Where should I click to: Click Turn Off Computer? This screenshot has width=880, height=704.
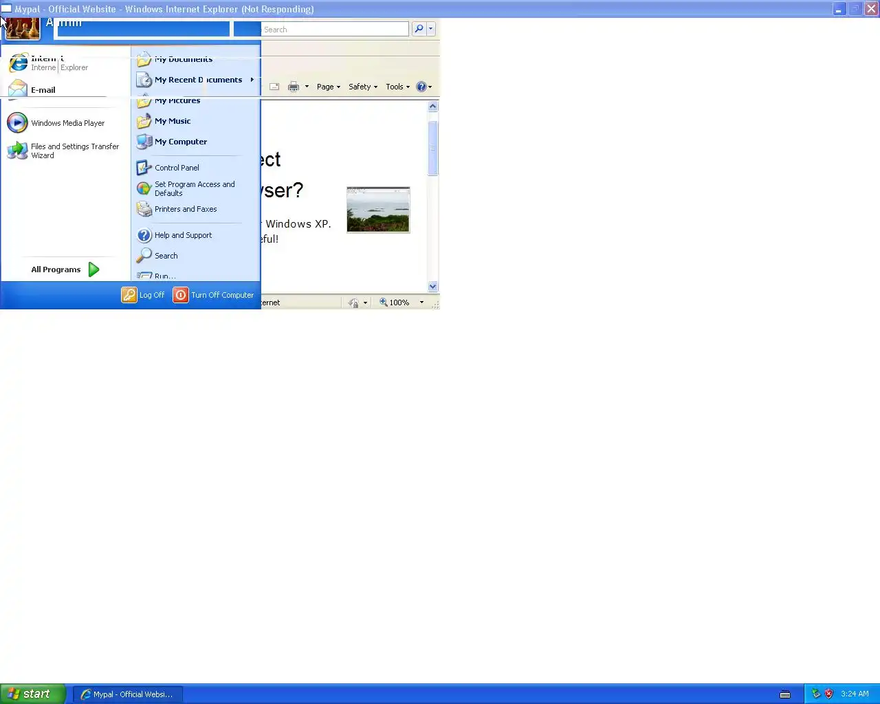214,295
